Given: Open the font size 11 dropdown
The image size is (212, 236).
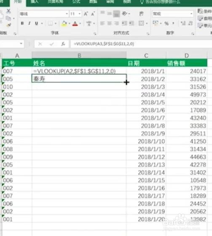Looking at the screenshot, I should (x=80, y=14).
